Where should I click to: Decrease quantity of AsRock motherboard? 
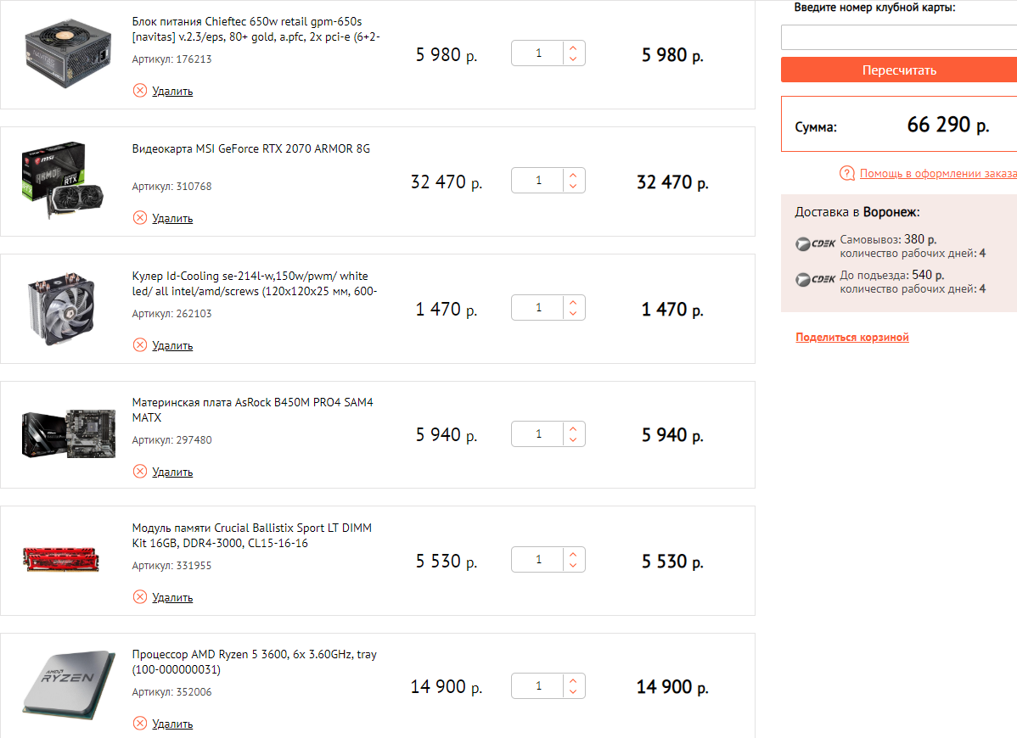(x=574, y=440)
